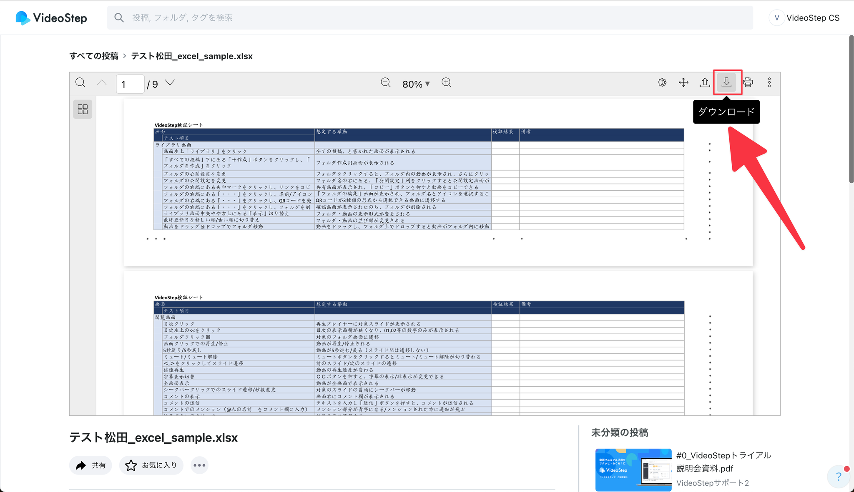Image resolution: width=854 pixels, height=492 pixels.
Task: Go to previous page with up chevron
Action: 102,83
